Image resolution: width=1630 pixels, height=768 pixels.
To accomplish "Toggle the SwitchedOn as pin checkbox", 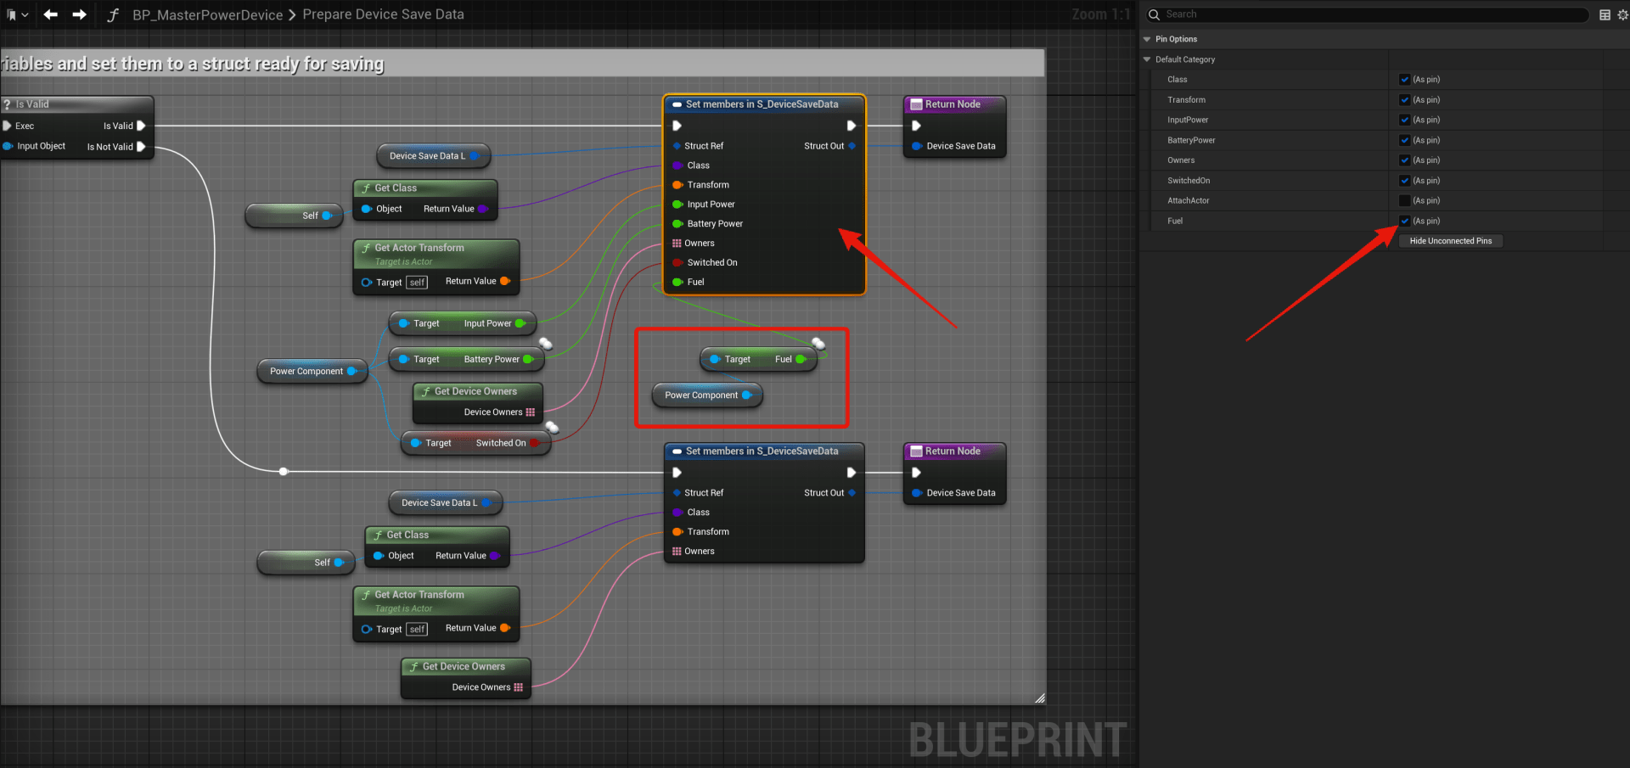I will [x=1404, y=181].
